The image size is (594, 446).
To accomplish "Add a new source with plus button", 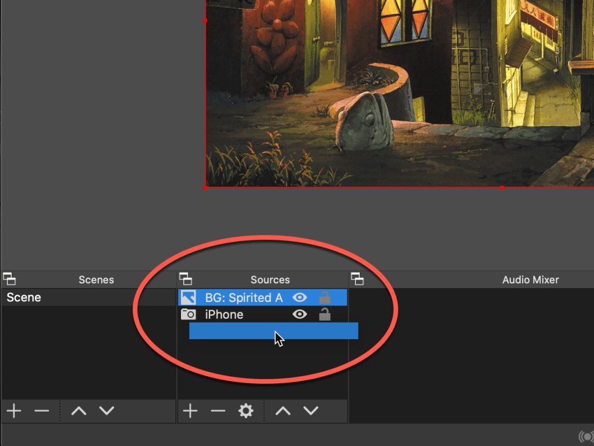I will pos(190,411).
